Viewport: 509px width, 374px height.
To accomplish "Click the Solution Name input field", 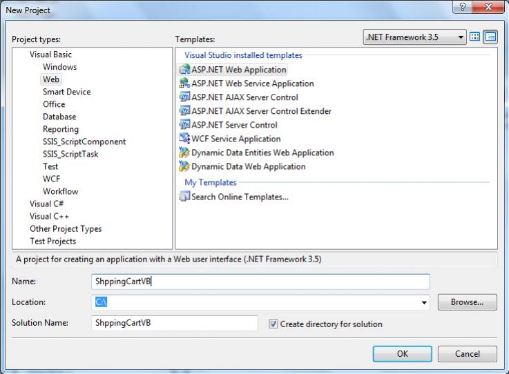I will click(175, 323).
